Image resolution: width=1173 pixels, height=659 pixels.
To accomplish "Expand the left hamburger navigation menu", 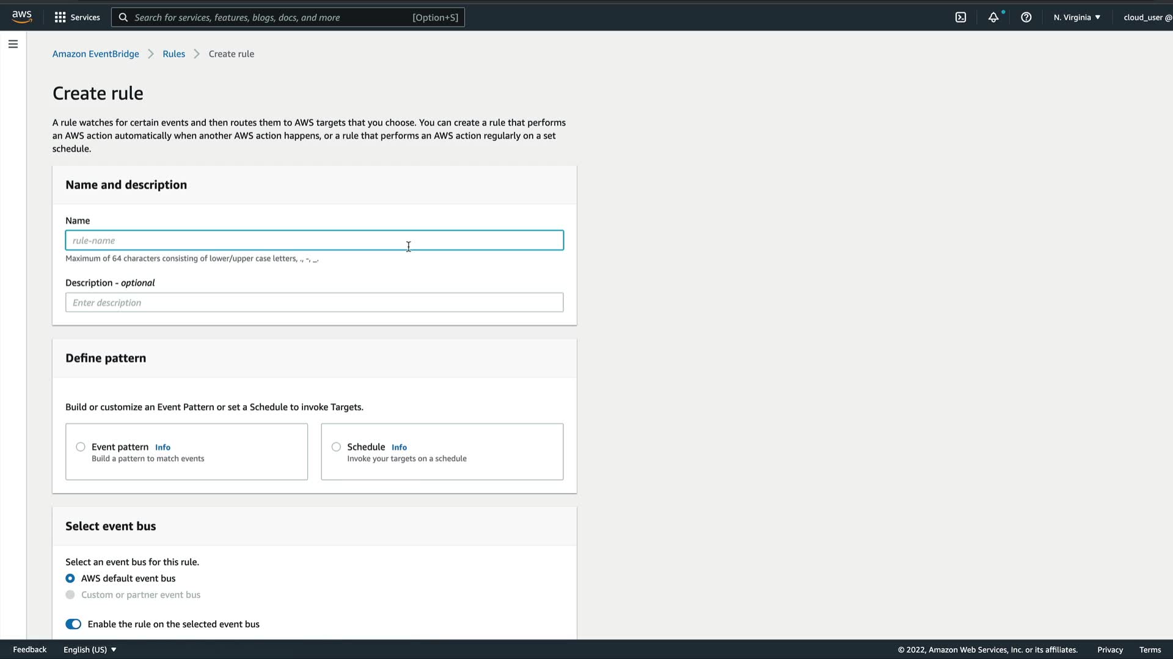I will [13, 44].
